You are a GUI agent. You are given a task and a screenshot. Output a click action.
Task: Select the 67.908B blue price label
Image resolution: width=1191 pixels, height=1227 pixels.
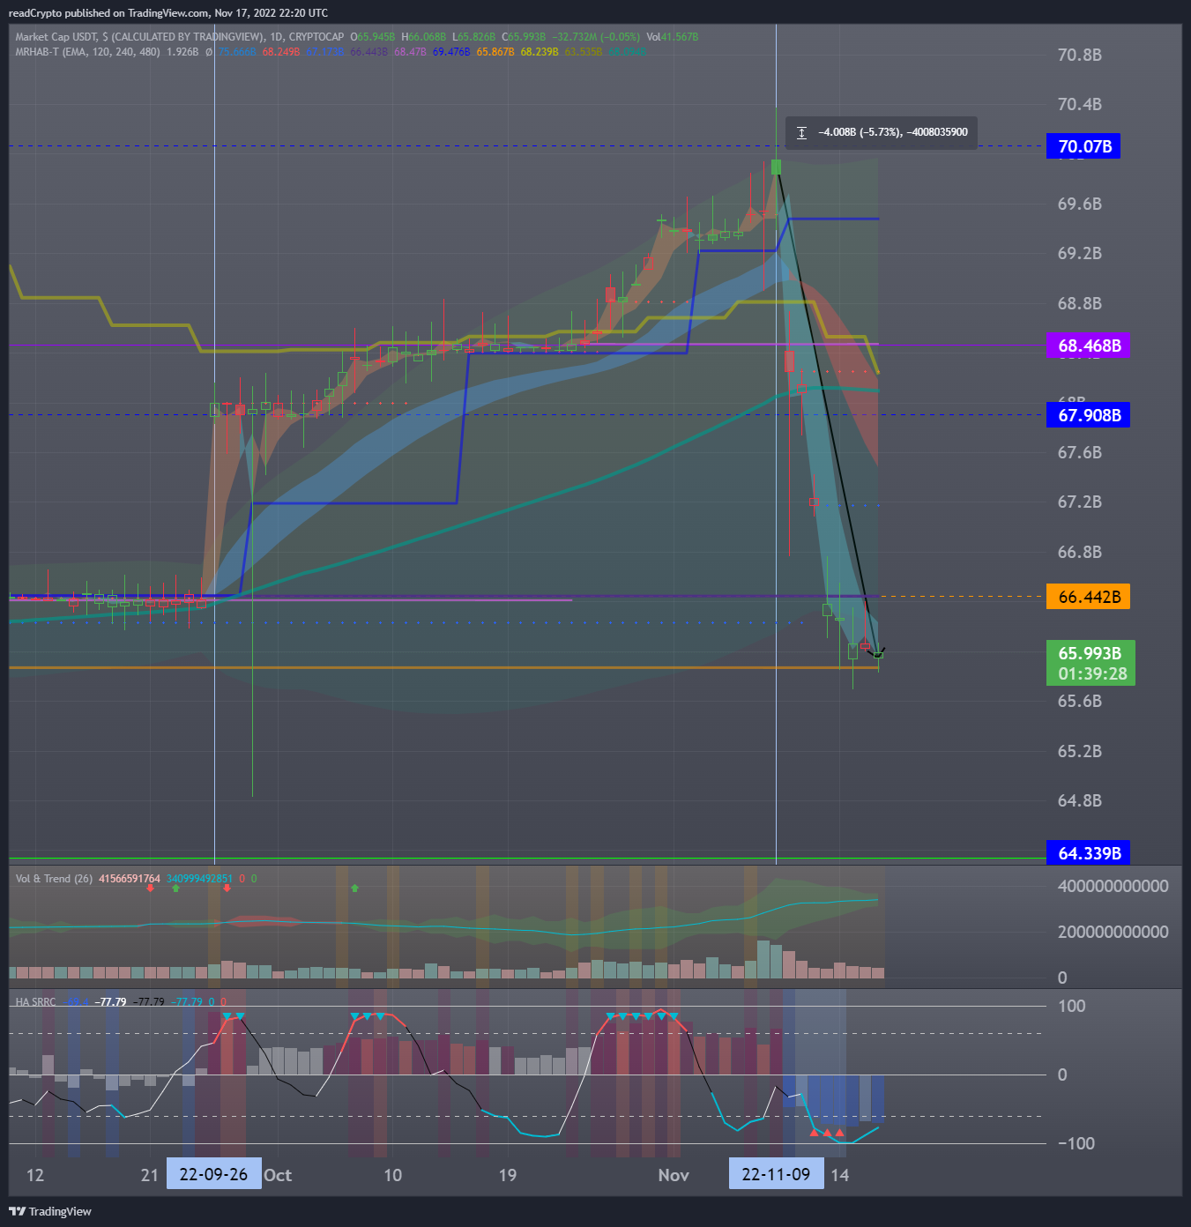(1088, 415)
